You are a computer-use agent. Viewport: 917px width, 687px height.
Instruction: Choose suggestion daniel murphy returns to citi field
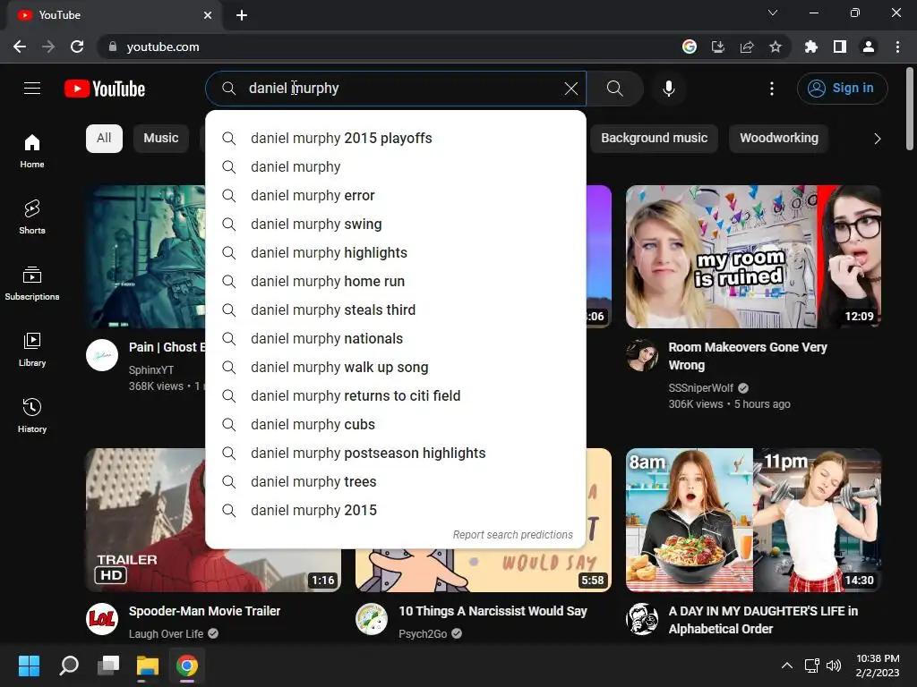(x=396, y=396)
